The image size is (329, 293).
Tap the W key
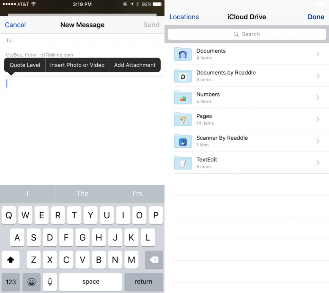click(x=25, y=215)
